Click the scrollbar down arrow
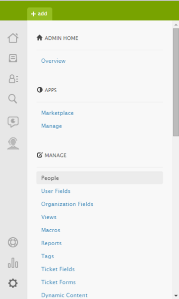The image size is (179, 299). [176, 296]
